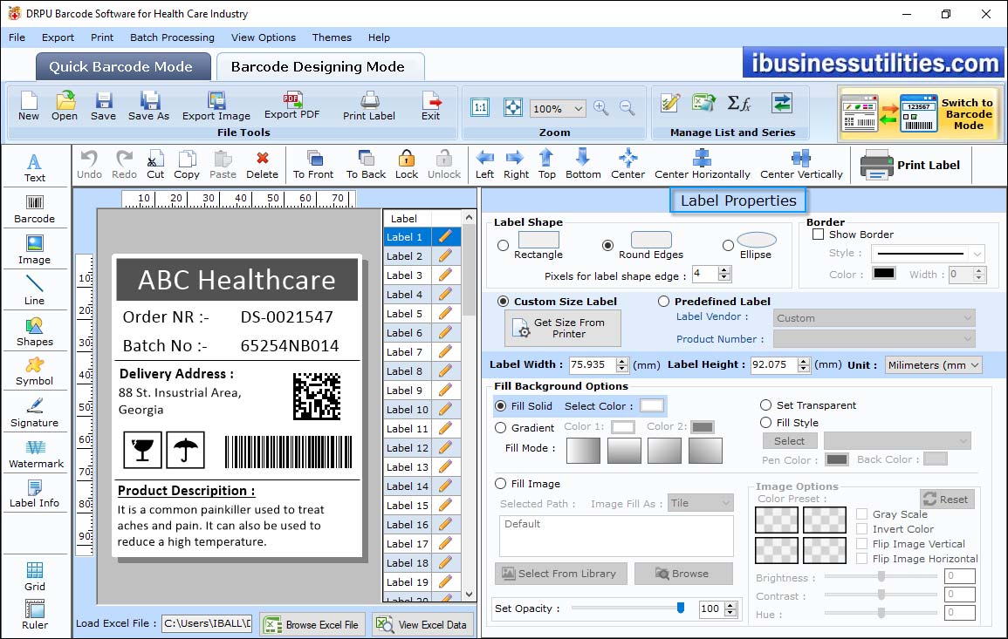
Task: Select Gradient fill option
Action: [501, 428]
